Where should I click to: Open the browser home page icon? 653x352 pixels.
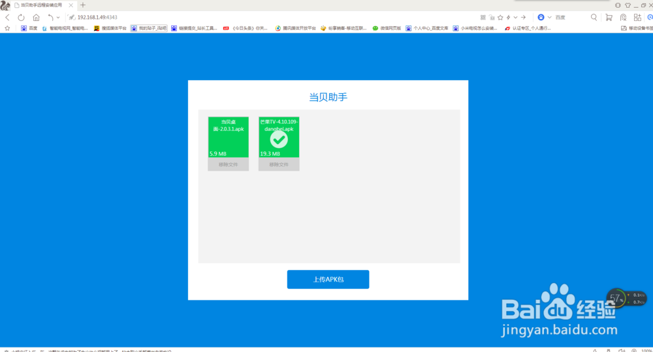pos(36,18)
